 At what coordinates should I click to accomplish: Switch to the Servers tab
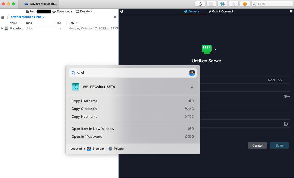pos(192,11)
